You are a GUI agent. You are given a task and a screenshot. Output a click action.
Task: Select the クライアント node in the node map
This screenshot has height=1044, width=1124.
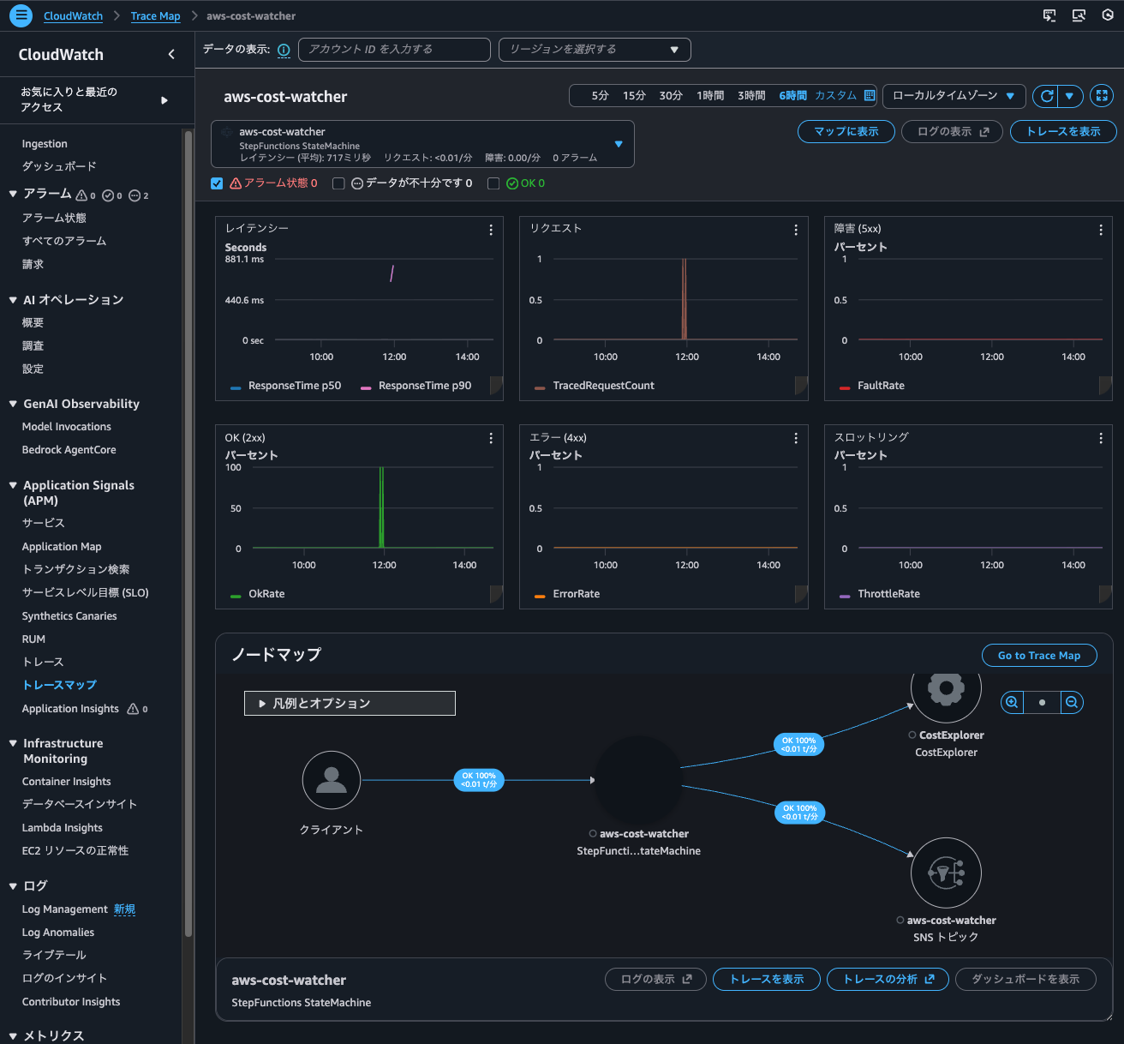pos(332,780)
